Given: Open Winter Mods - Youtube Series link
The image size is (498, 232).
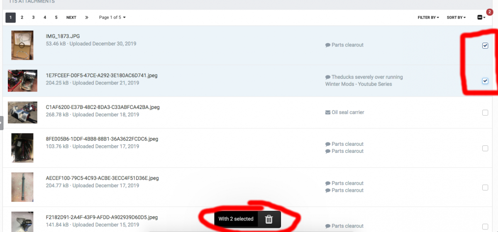Looking at the screenshot, I should (x=359, y=84).
